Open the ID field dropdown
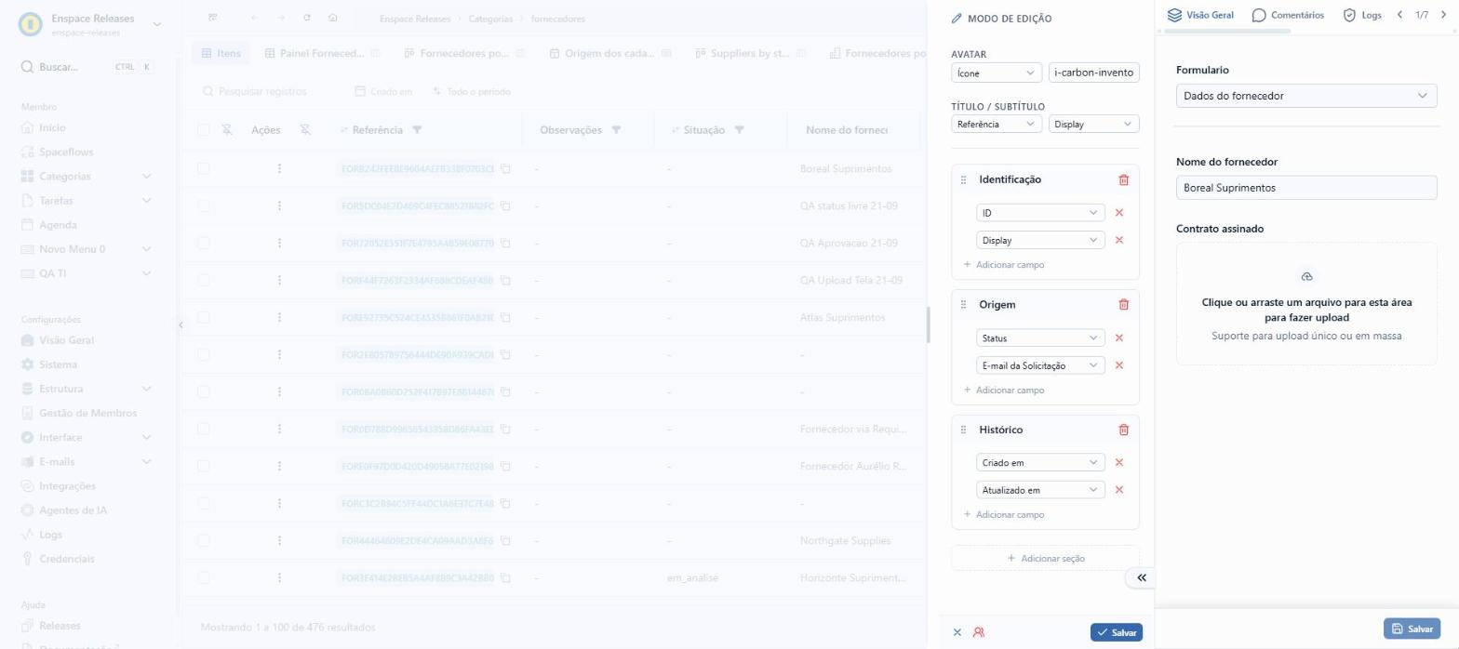1459x649 pixels. click(1040, 213)
